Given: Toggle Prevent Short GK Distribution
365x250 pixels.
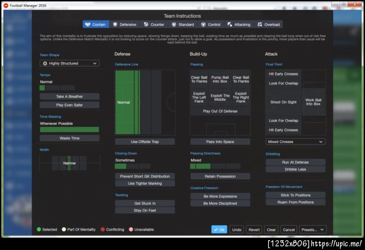Looking at the screenshot, I should [145, 176].
